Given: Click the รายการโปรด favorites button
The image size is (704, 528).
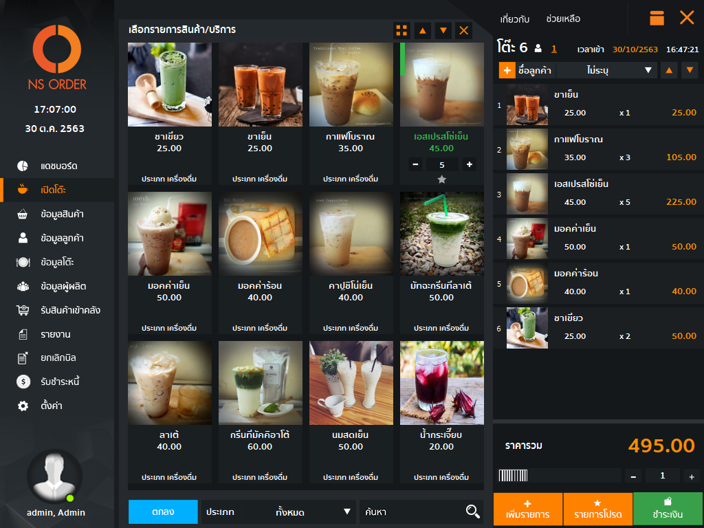Looking at the screenshot, I should pyautogui.click(x=598, y=509).
